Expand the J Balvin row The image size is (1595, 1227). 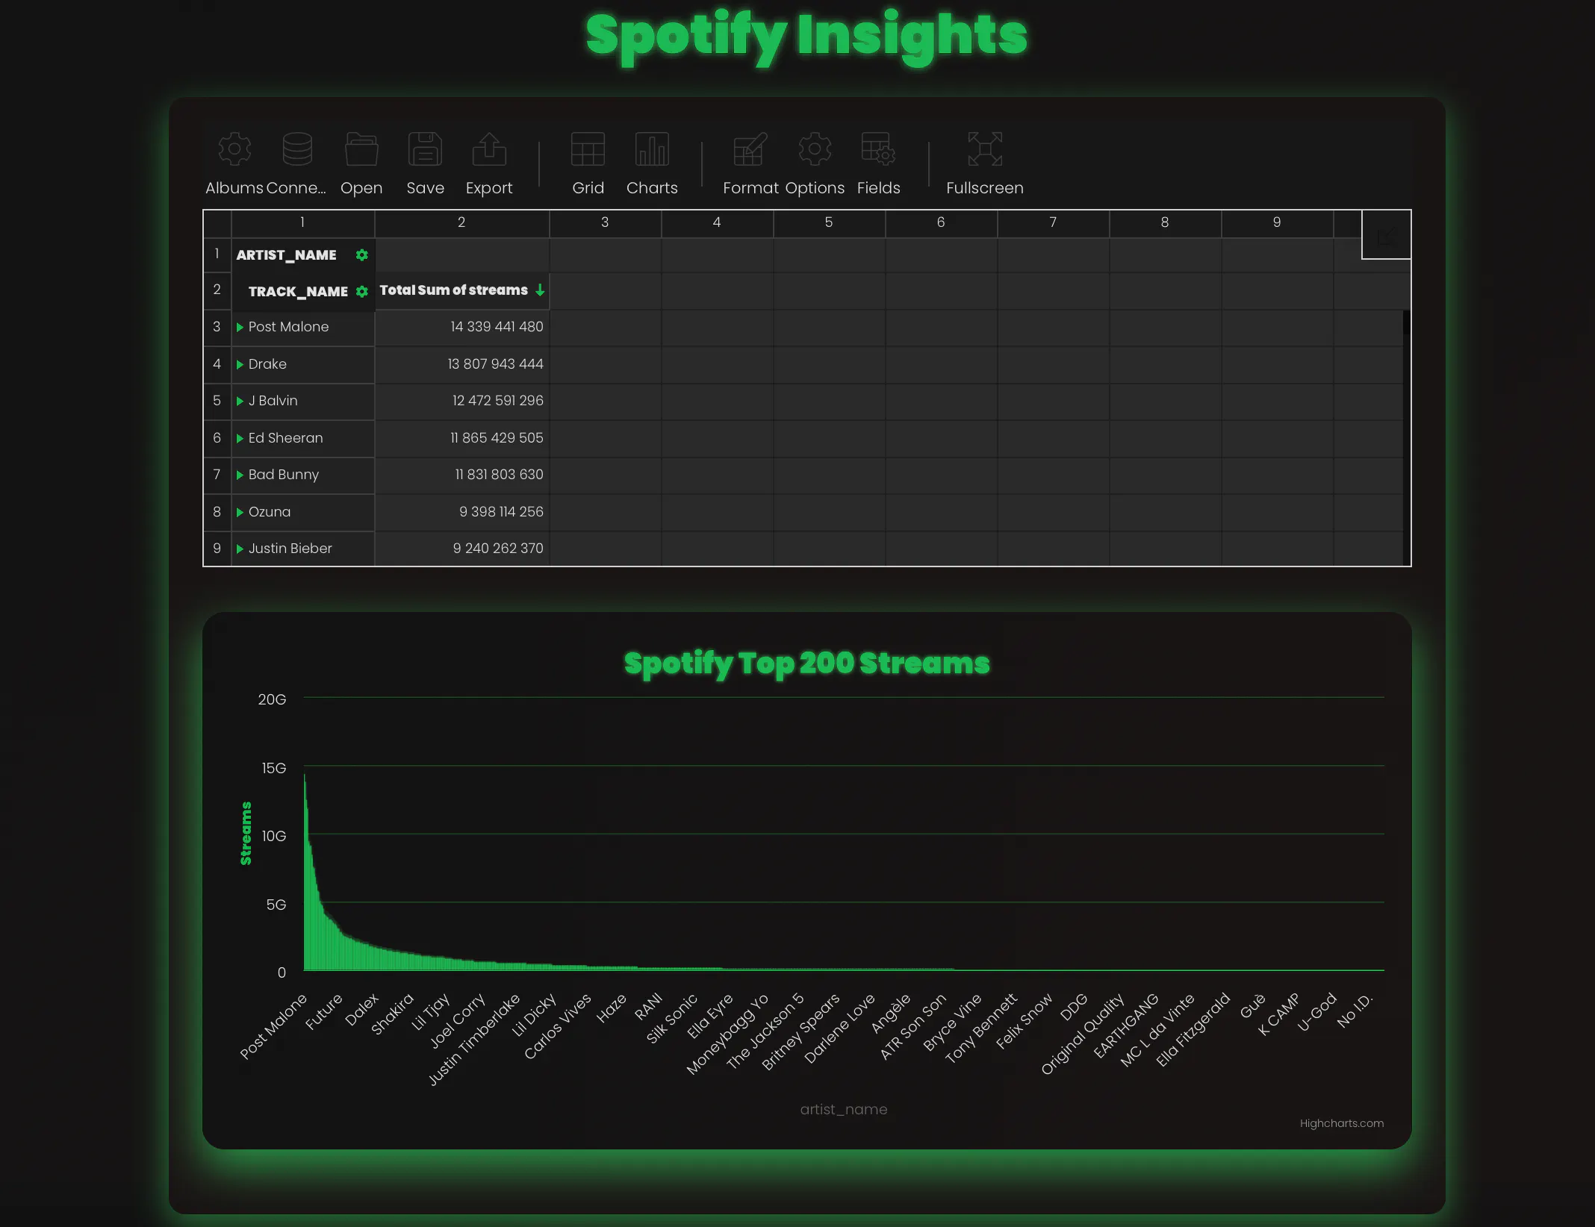tap(240, 401)
